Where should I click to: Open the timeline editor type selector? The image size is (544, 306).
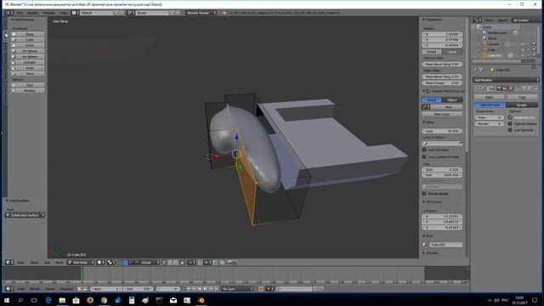(9, 289)
